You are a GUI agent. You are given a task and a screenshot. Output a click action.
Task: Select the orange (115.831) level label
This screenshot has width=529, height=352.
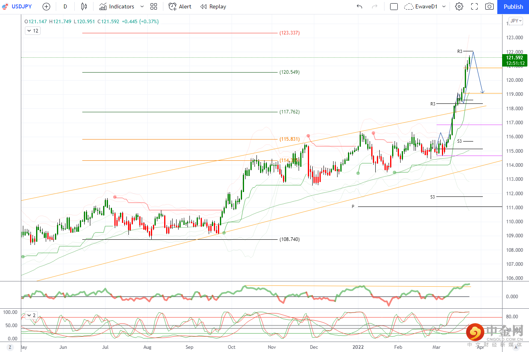tap(289, 139)
